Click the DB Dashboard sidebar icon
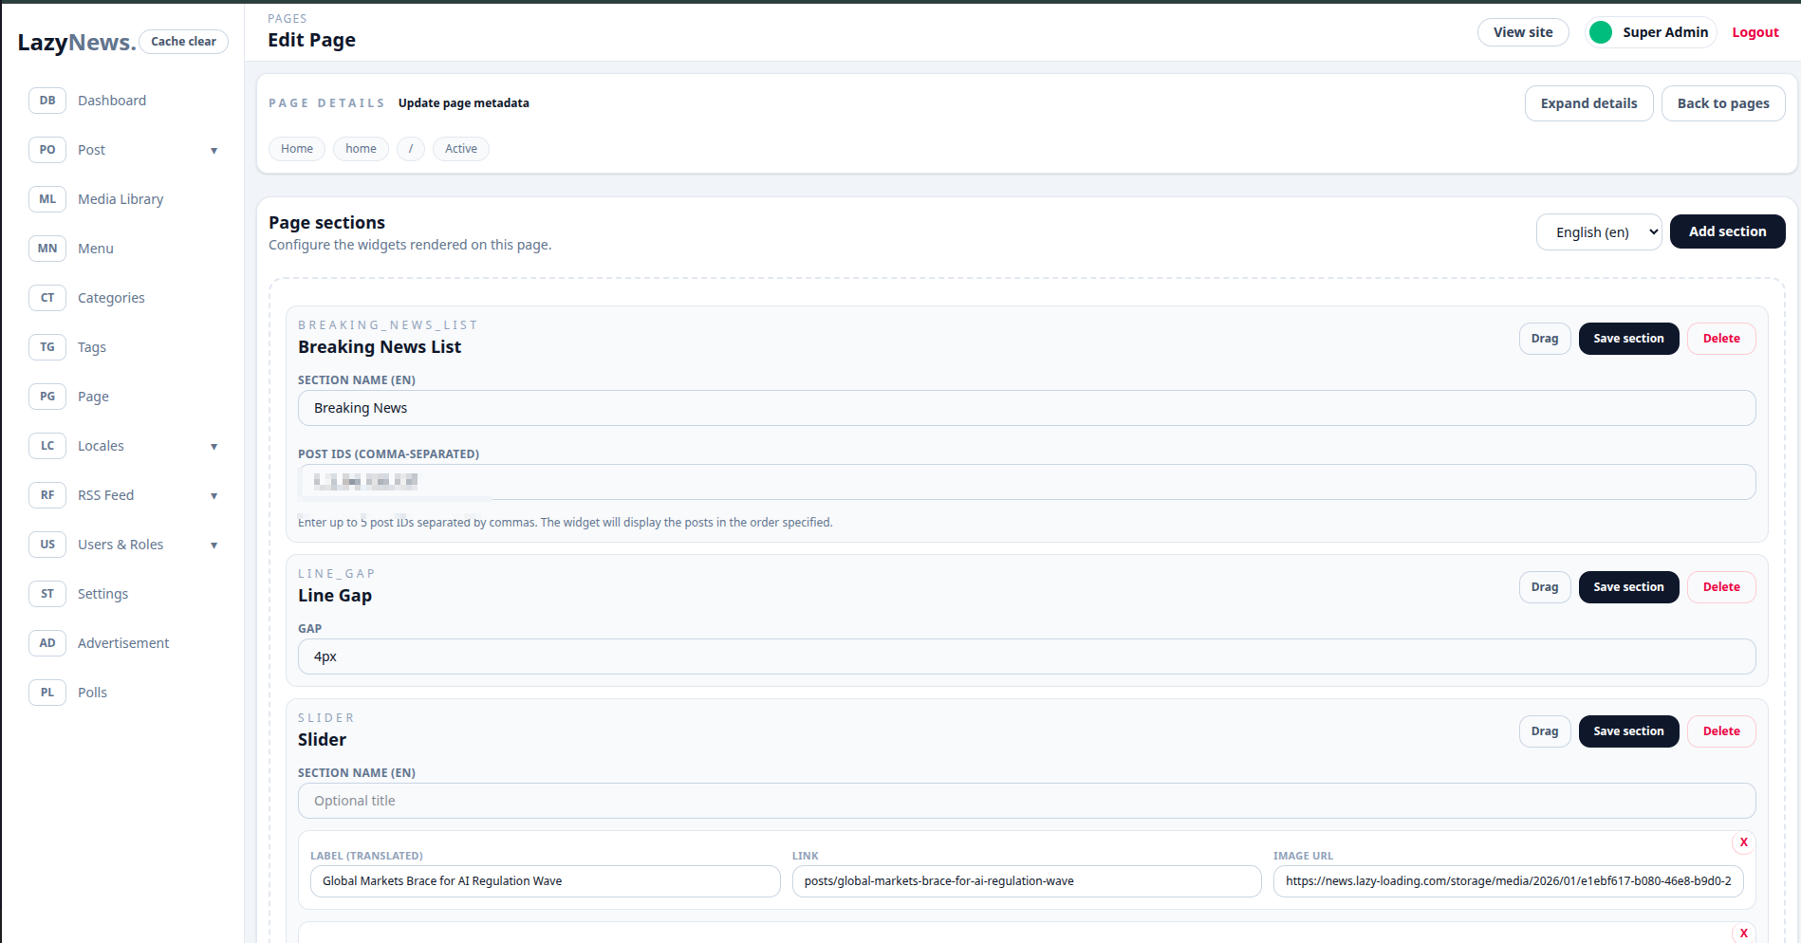Screen dimensions: 1801x943 [x=47, y=101]
